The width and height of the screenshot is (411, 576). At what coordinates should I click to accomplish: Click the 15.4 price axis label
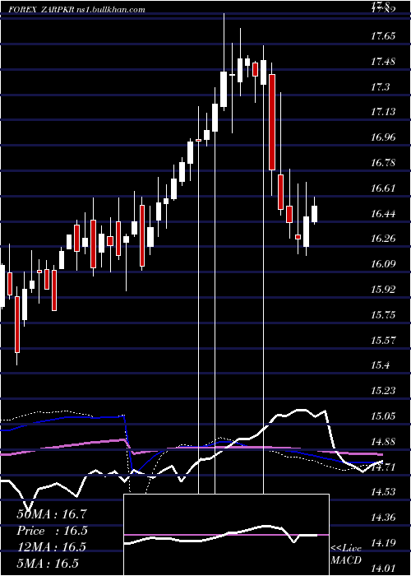pos(380,365)
